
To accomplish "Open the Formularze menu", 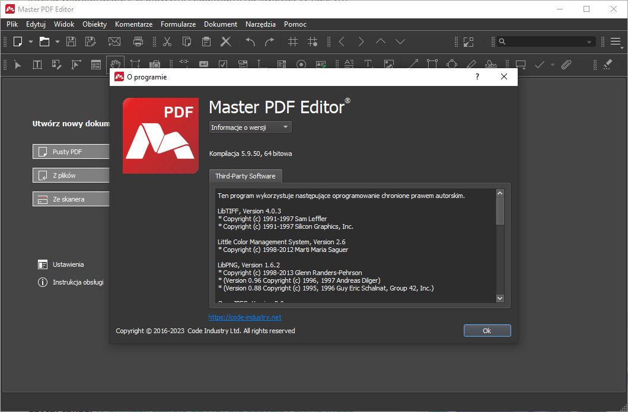I will pyautogui.click(x=178, y=24).
